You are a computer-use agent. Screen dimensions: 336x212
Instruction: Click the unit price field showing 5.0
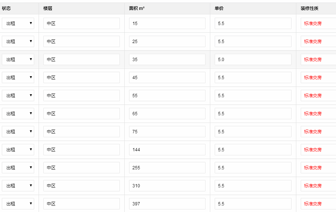pos(253,59)
